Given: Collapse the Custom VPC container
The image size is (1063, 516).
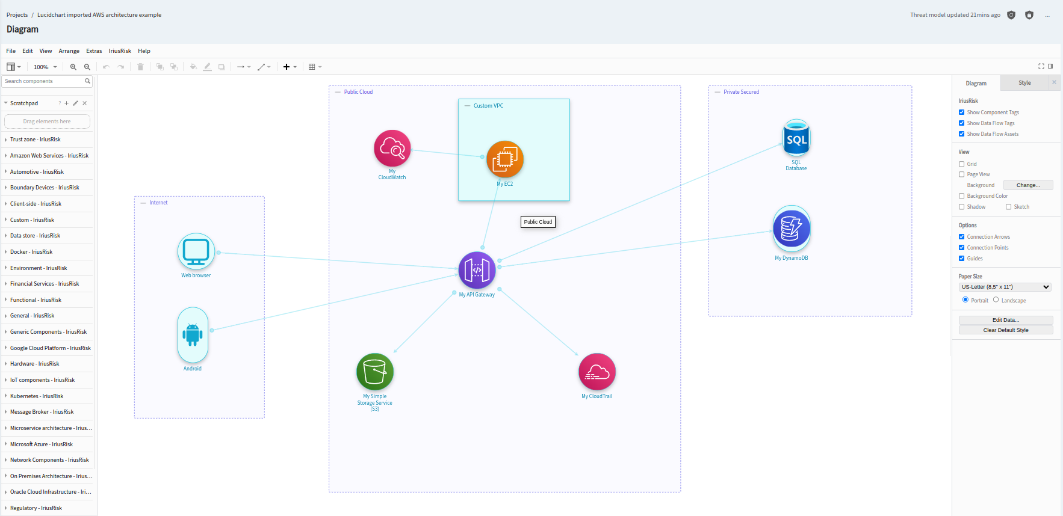Looking at the screenshot, I should 468,106.
